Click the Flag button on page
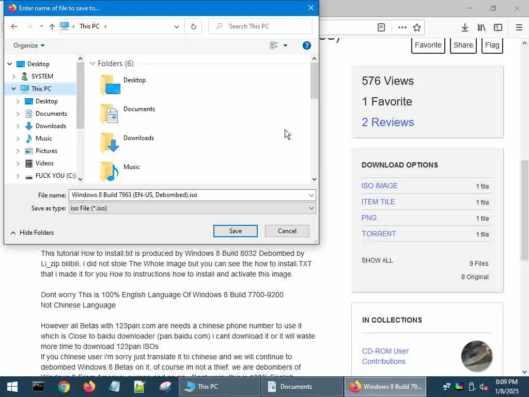Screen dimensions: 529x397 [x=492, y=45]
